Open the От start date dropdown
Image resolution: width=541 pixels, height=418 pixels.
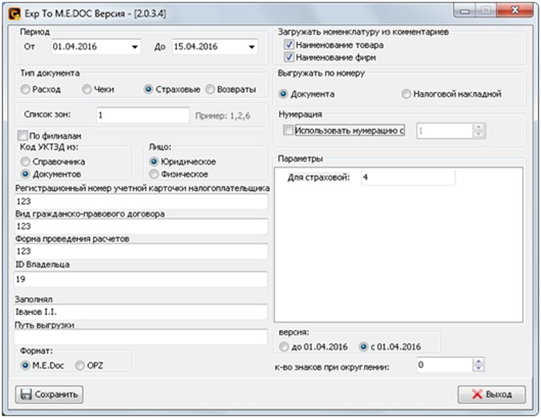(135, 47)
